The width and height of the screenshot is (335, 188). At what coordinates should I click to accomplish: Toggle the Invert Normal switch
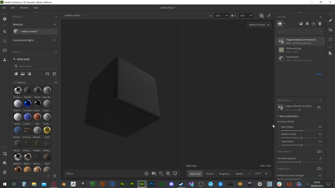[x=319, y=152]
